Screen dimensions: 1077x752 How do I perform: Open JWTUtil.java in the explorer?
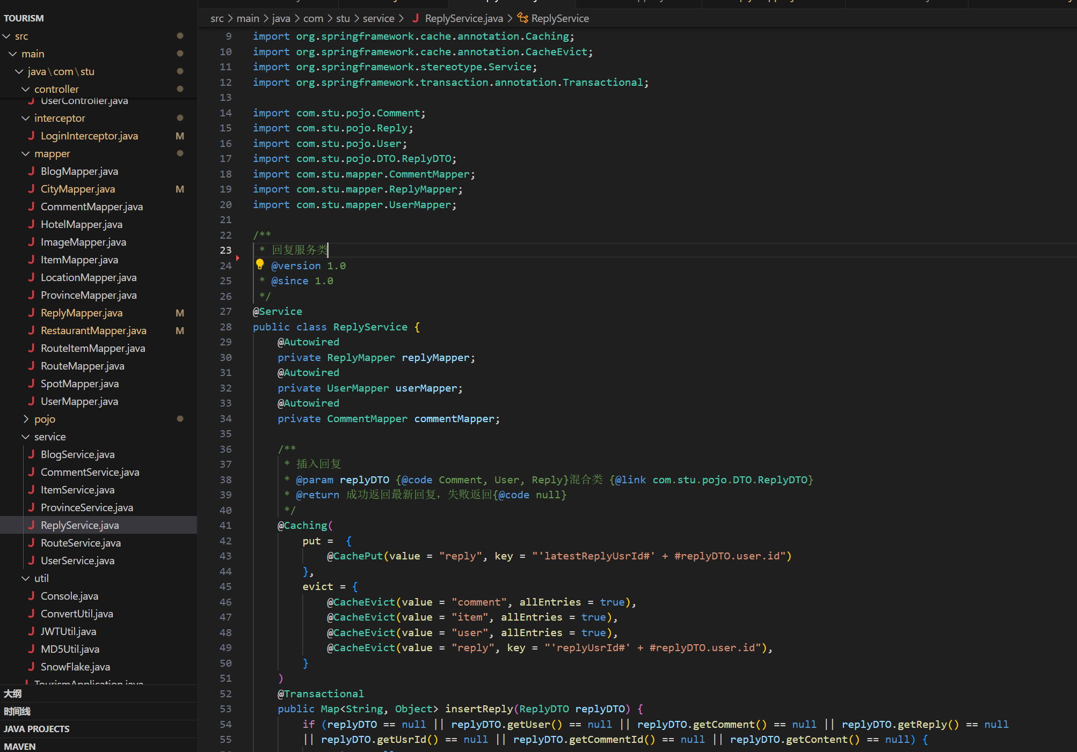(x=68, y=631)
